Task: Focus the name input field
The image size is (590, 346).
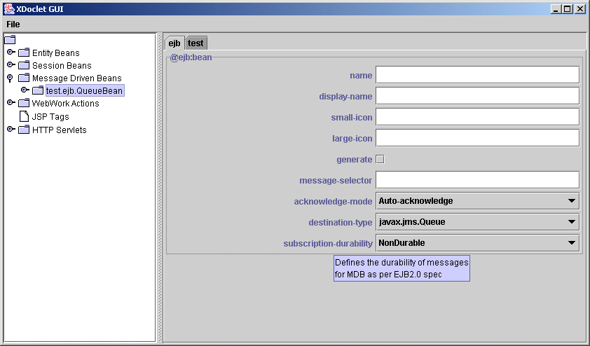Action: [x=477, y=75]
